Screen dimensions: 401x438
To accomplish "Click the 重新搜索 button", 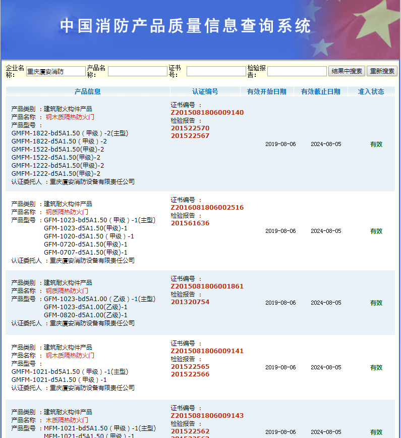I will [382, 71].
